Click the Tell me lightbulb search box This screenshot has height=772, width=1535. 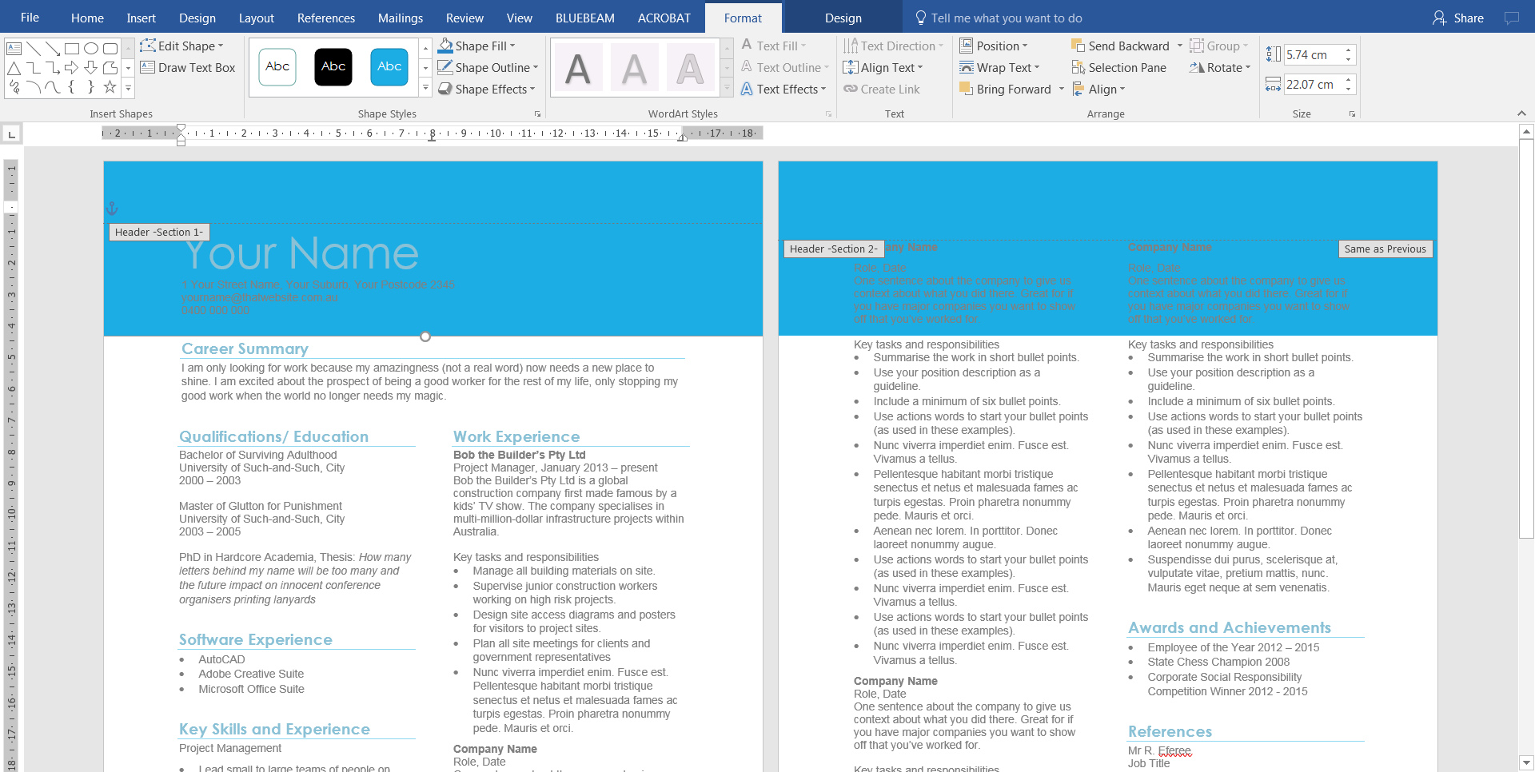pyautogui.click(x=999, y=18)
